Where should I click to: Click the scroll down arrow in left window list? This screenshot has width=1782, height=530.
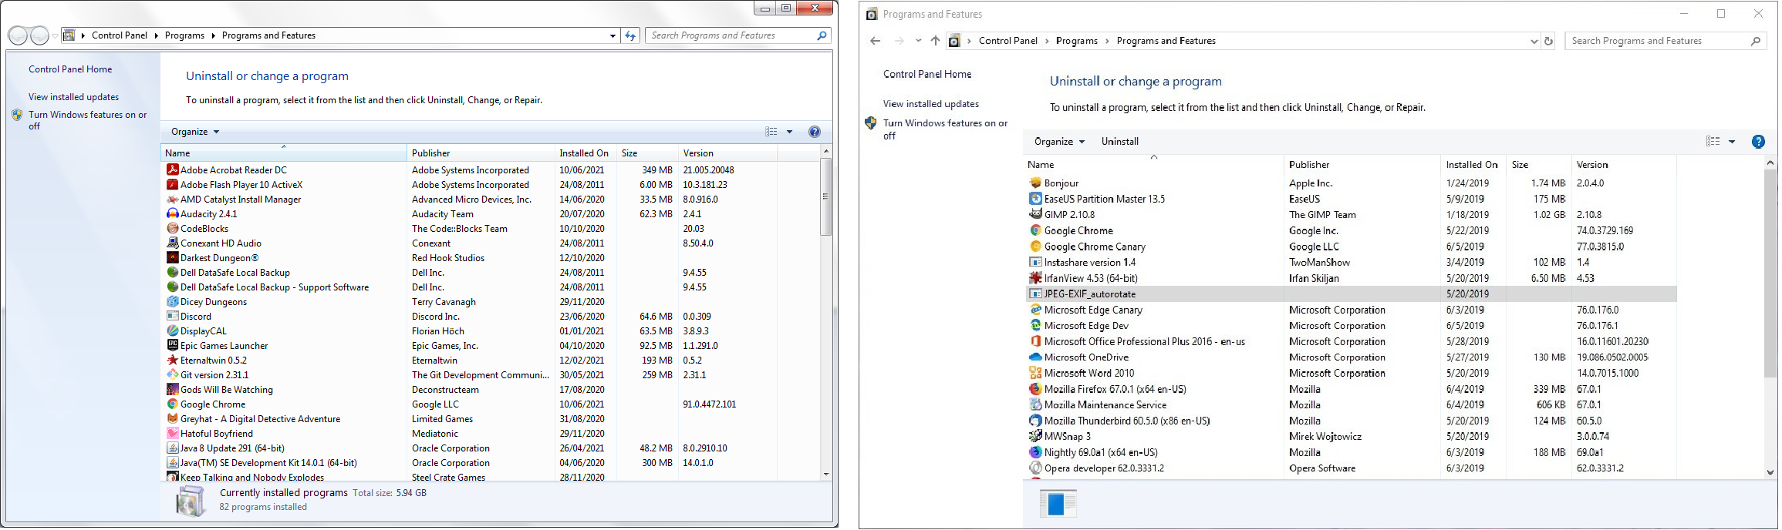tap(825, 475)
